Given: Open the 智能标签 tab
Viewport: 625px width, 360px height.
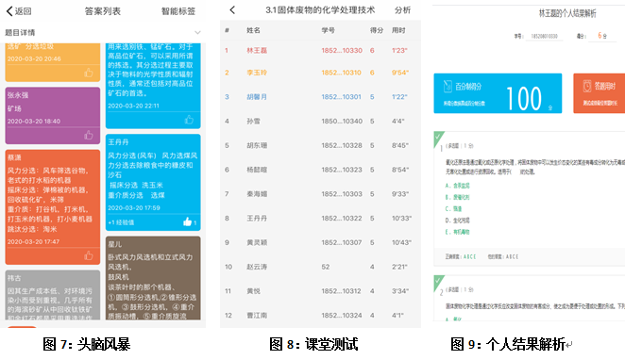Looking at the screenshot, I should coord(178,11).
